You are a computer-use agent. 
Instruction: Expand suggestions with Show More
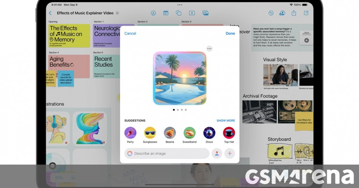click(x=226, y=121)
